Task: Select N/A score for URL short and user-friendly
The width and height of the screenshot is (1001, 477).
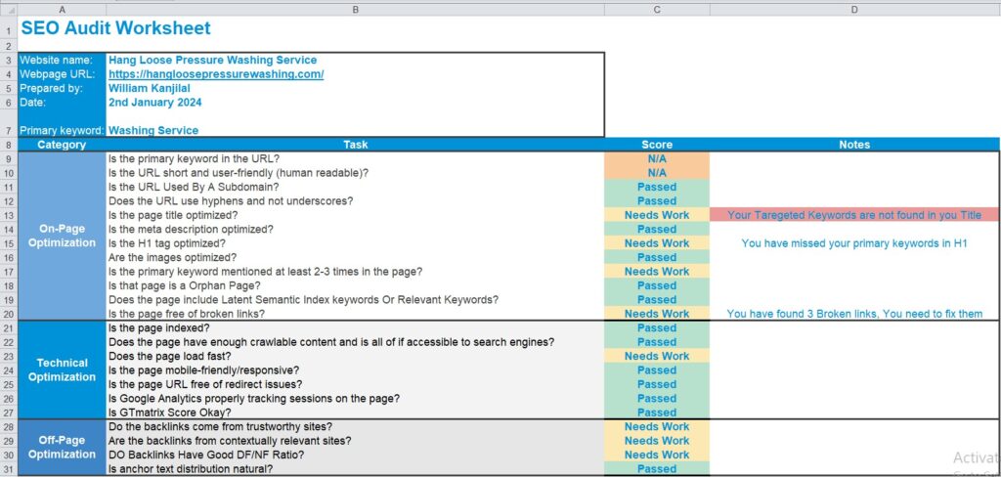Action: click(x=657, y=172)
